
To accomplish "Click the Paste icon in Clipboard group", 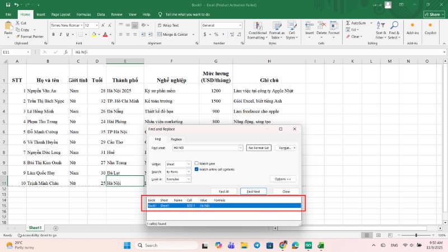I will (x=8, y=26).
